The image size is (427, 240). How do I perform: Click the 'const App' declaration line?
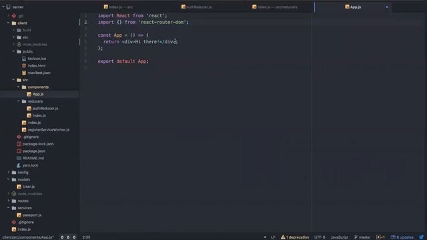pos(123,35)
